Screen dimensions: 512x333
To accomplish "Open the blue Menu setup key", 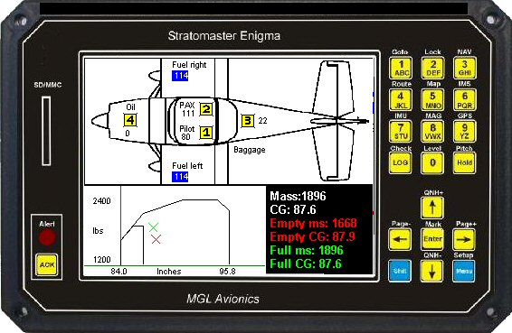I will (x=464, y=271).
